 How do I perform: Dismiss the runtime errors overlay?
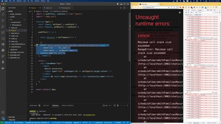coord(180,12)
